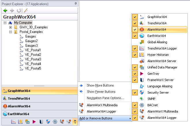Screen dimensions: 190x126
Task: Click the navigation pane overflow chevron
Action: point(75,122)
